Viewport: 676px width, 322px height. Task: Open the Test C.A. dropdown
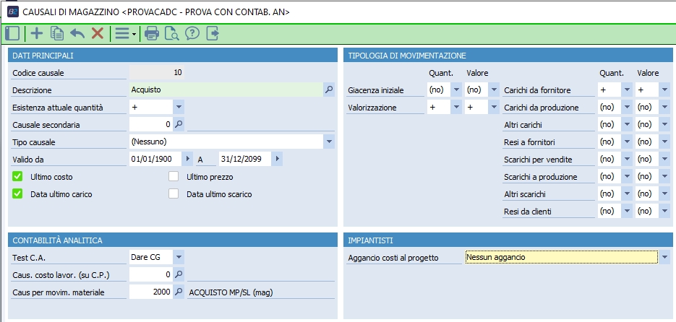179,257
